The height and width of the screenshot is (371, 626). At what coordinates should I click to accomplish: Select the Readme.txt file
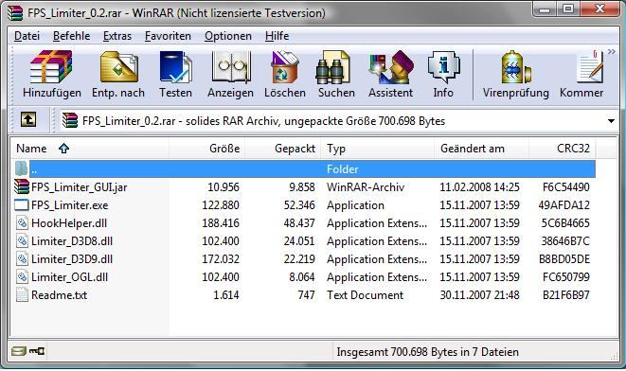coord(59,294)
